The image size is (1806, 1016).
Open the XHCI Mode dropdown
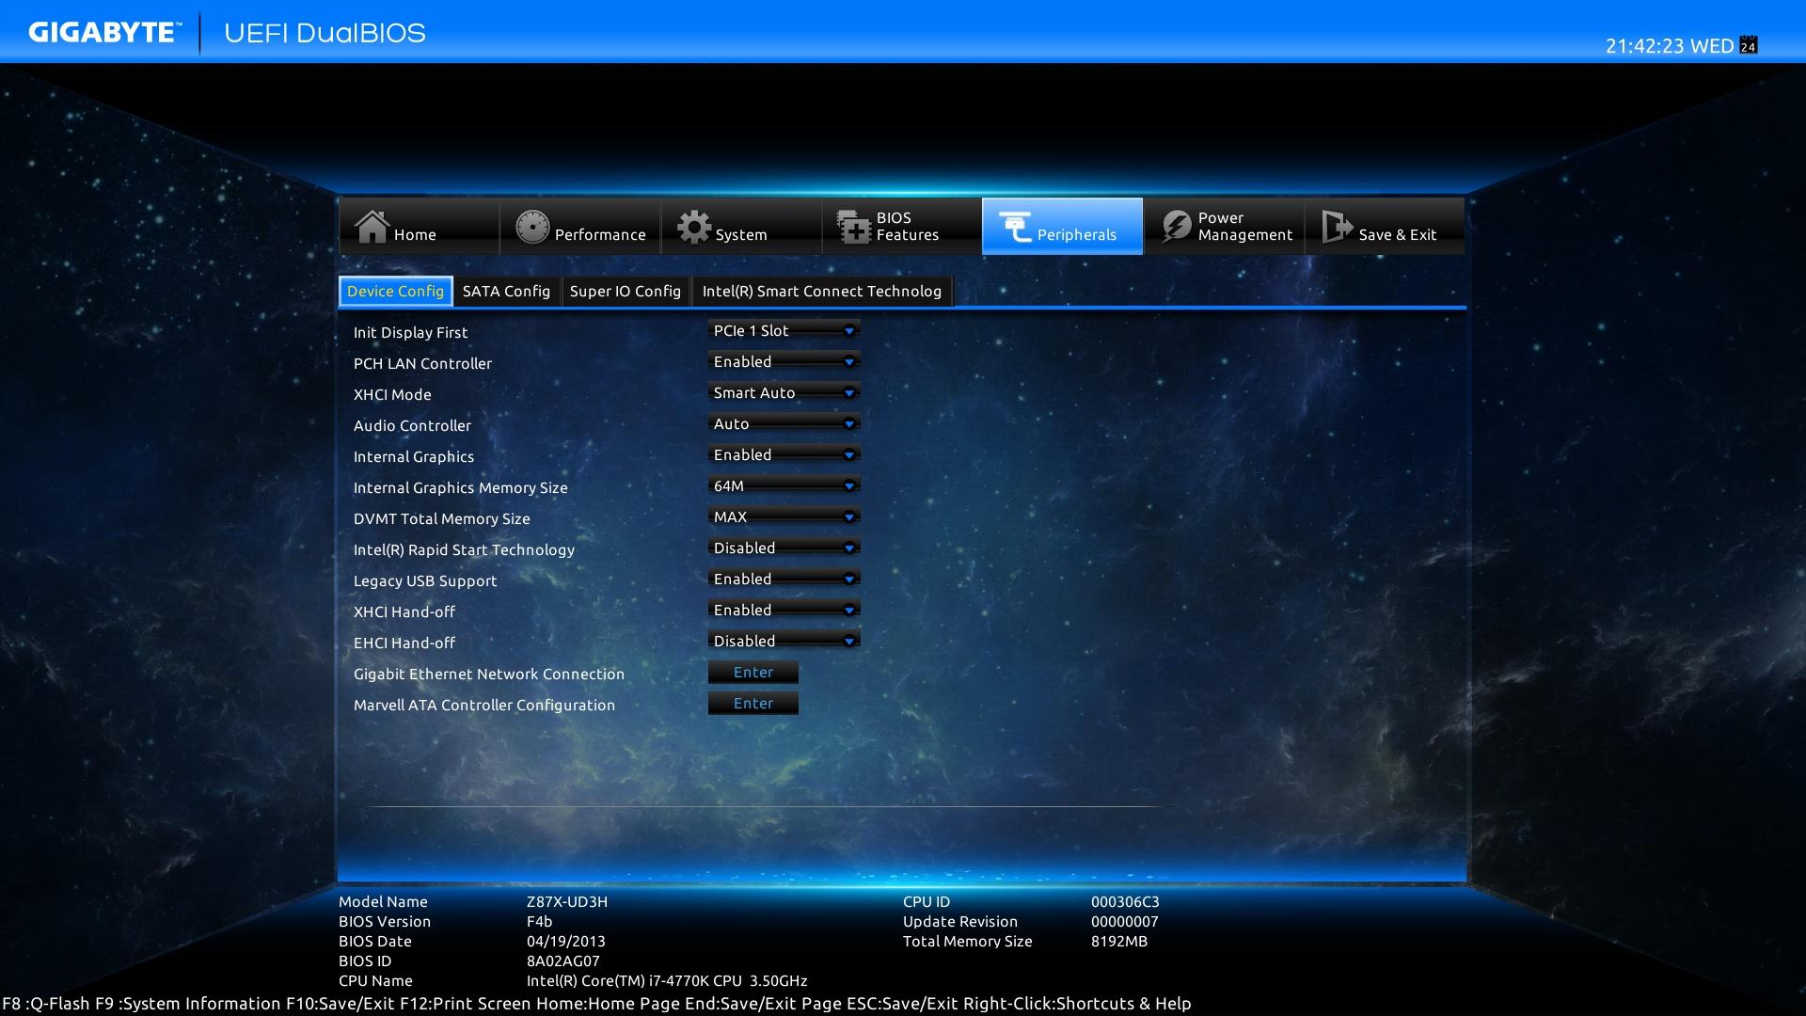click(784, 392)
